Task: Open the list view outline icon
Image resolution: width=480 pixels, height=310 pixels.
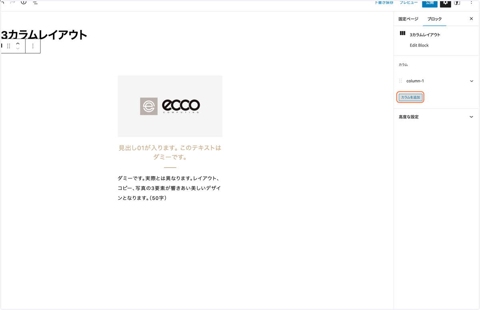Action: 35,2
